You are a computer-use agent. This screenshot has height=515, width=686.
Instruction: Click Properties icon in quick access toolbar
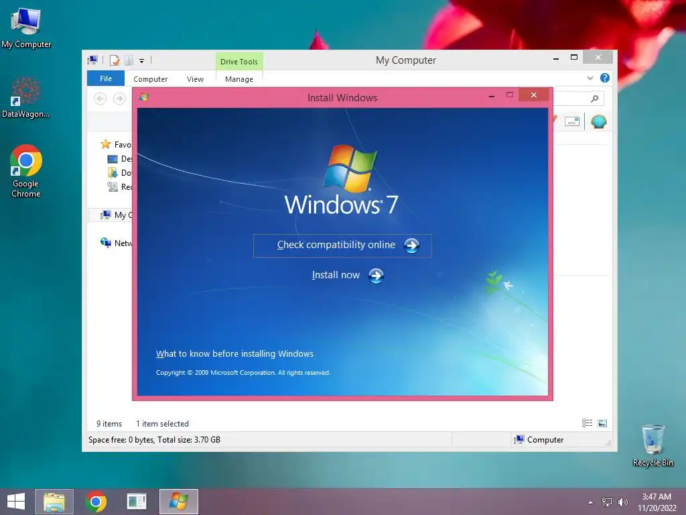[115, 60]
